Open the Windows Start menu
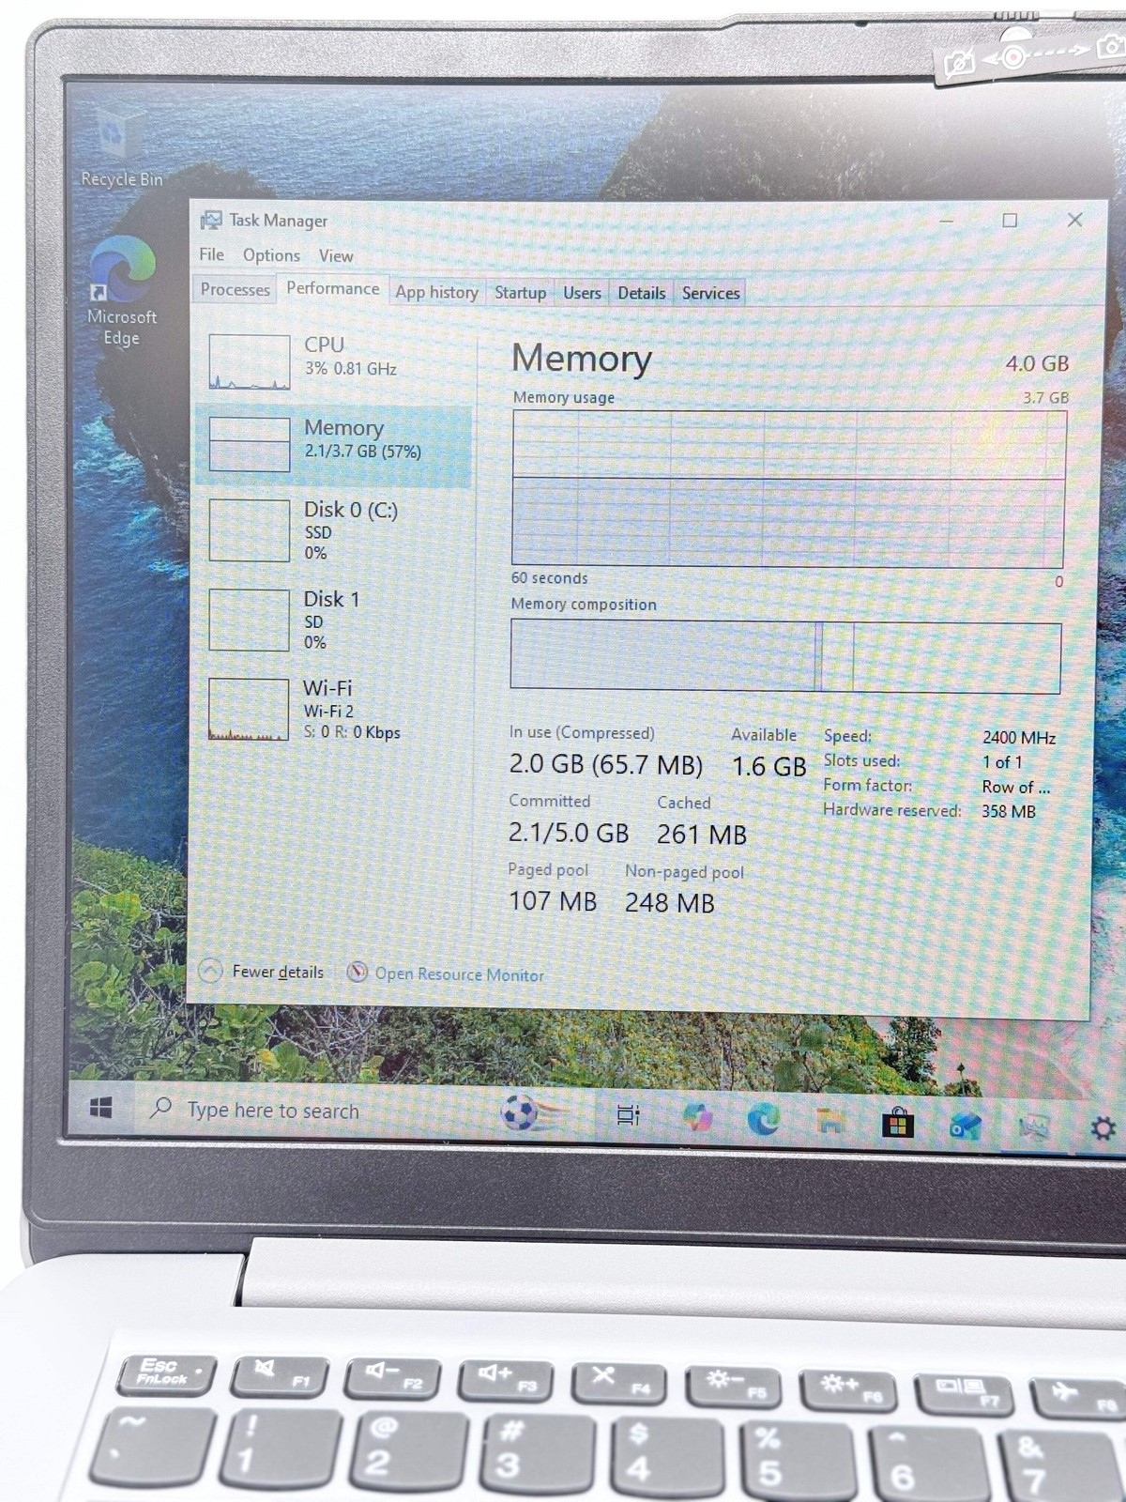Screen dimensions: 1126x1502 coord(100,1108)
